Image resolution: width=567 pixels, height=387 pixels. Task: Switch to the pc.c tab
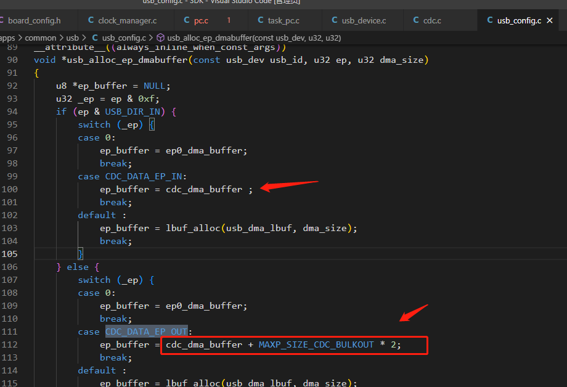pyautogui.click(x=211, y=20)
